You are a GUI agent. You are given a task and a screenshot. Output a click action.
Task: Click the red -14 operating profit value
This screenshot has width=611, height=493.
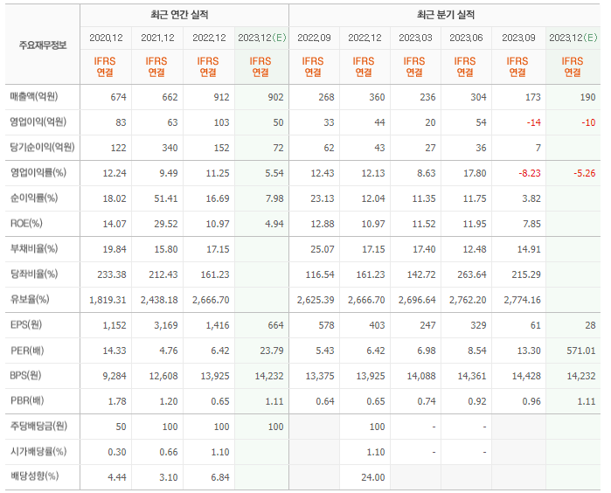(533, 122)
